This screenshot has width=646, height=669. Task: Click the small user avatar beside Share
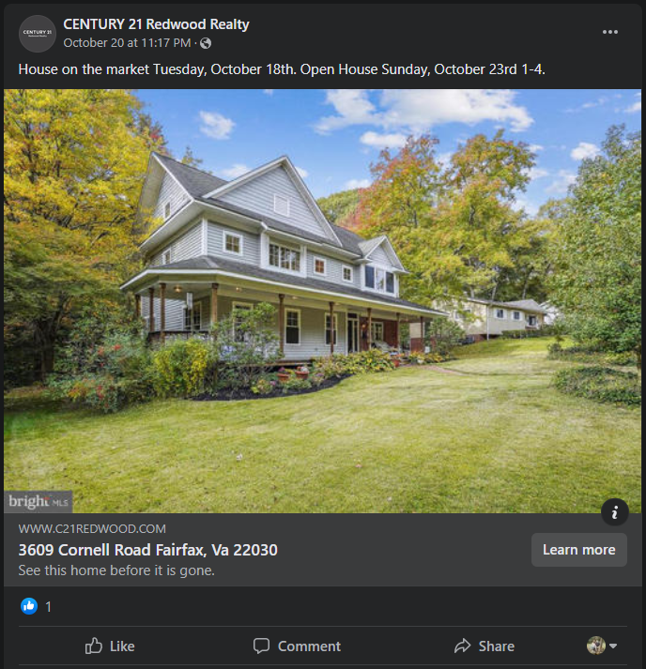point(596,646)
